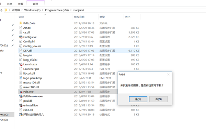206x129 pixels.
Task: Select the logo-paul.bmp image icon
Action: (x=21, y=78)
